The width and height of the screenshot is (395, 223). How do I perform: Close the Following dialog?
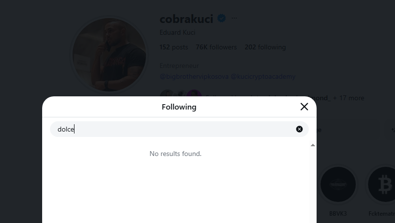(304, 107)
